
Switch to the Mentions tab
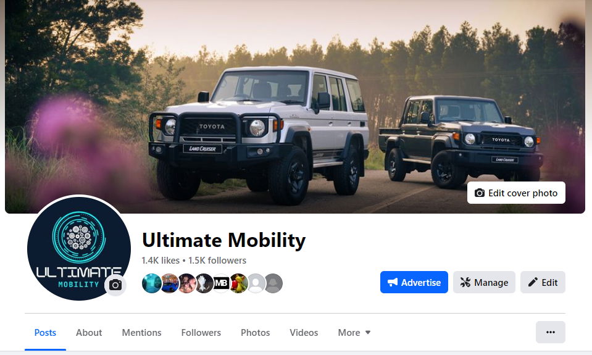click(x=141, y=333)
